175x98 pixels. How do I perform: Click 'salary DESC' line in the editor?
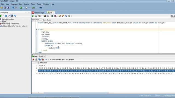coord(54,48)
